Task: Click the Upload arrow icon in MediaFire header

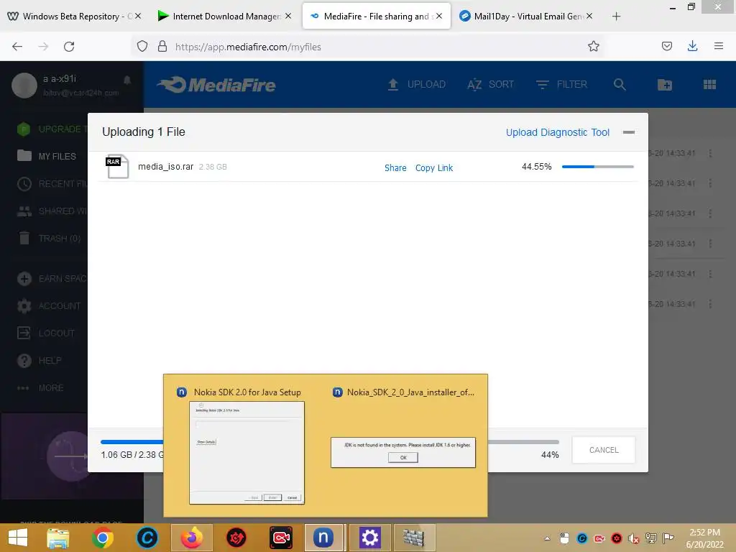Action: pyautogui.click(x=393, y=85)
